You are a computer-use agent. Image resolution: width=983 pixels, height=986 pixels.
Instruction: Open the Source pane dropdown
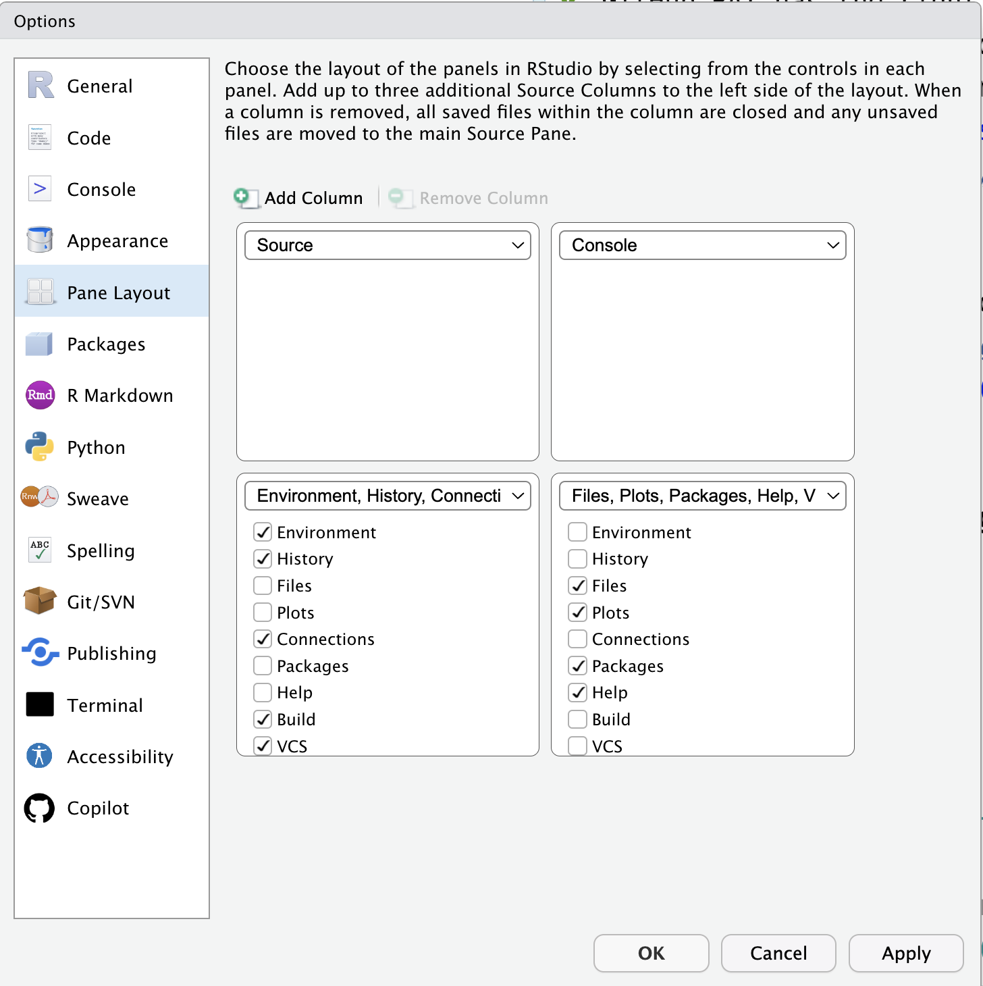388,245
